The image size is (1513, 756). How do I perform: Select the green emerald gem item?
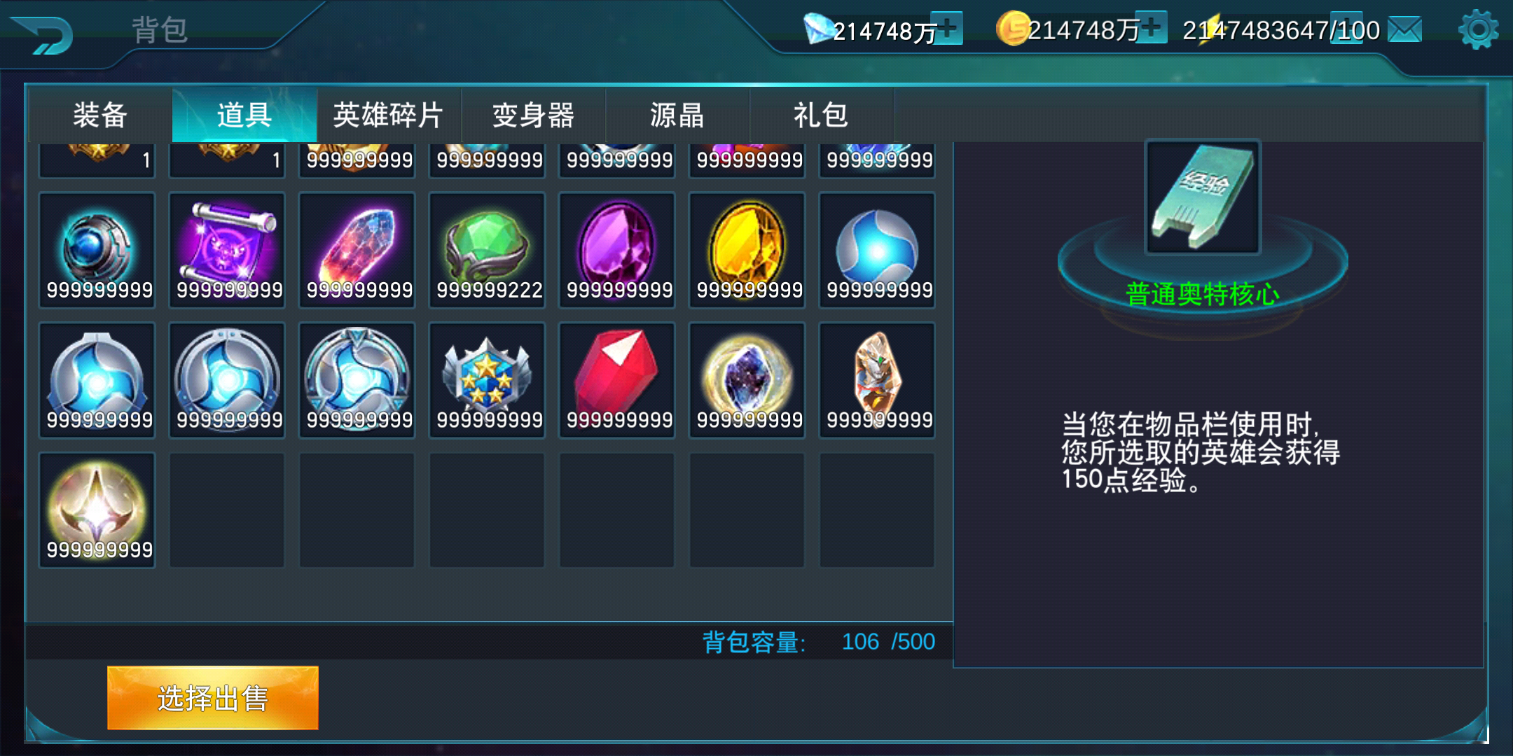487,251
